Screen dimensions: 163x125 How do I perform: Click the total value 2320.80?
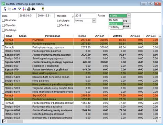tap(86, 55)
